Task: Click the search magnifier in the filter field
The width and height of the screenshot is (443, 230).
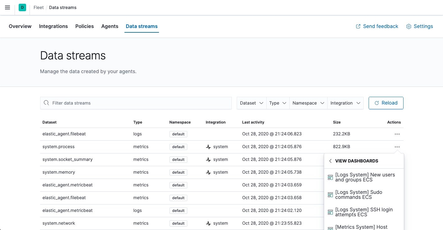Action: click(46, 103)
